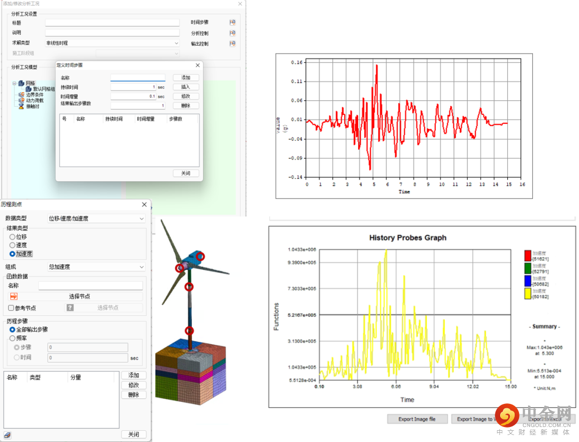Select the 接触对 tree item label

pyautogui.click(x=33, y=106)
